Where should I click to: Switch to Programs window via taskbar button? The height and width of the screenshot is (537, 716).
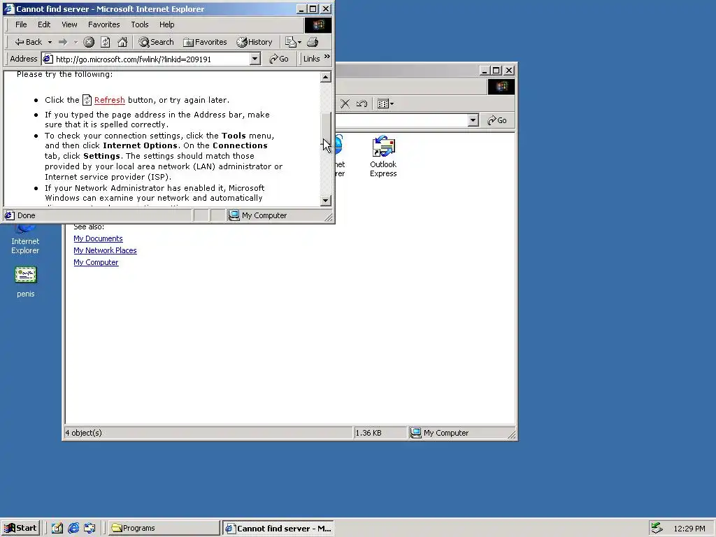(164, 529)
